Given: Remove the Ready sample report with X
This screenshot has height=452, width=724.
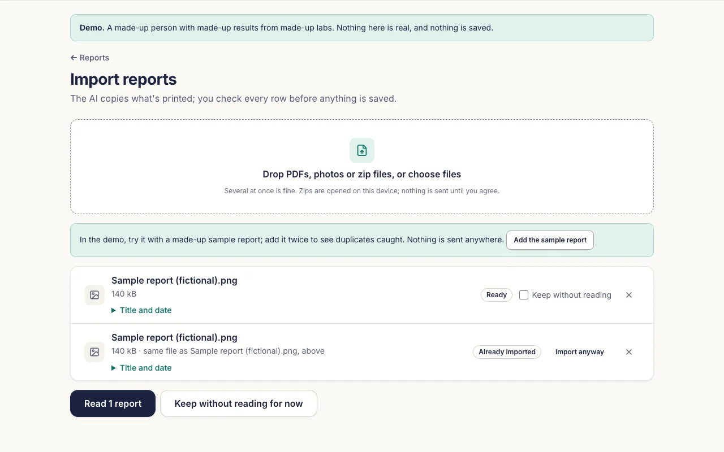Looking at the screenshot, I should tap(629, 295).
